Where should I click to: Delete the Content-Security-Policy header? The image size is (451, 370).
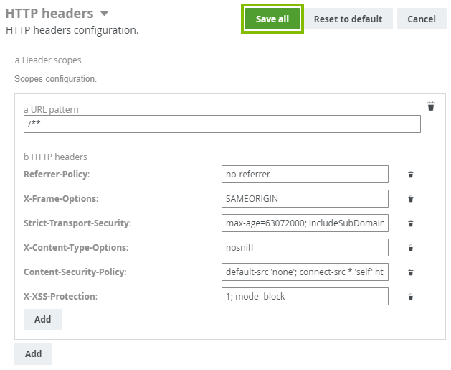(411, 272)
